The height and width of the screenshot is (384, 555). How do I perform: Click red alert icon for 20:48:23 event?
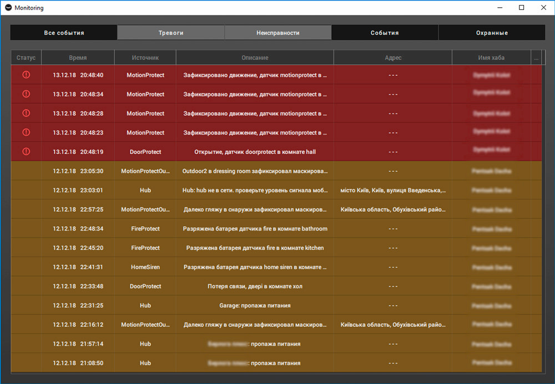coord(26,132)
